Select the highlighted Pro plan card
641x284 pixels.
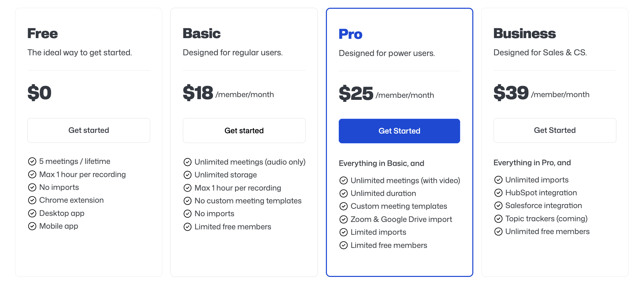pos(399,142)
